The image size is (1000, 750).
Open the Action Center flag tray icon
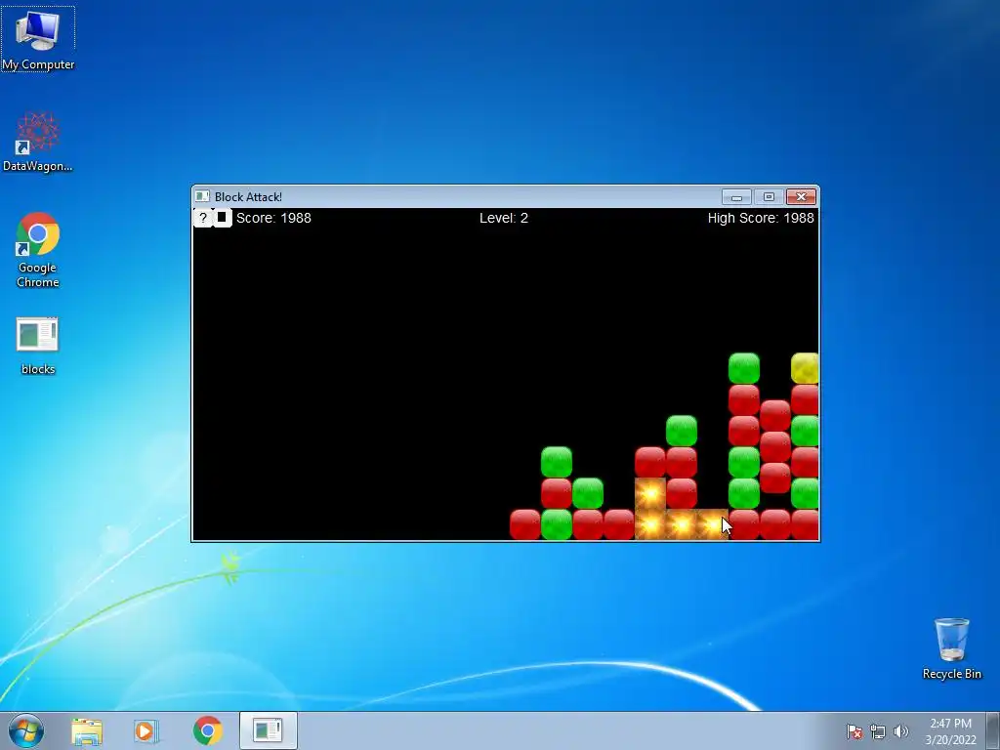coord(854,731)
